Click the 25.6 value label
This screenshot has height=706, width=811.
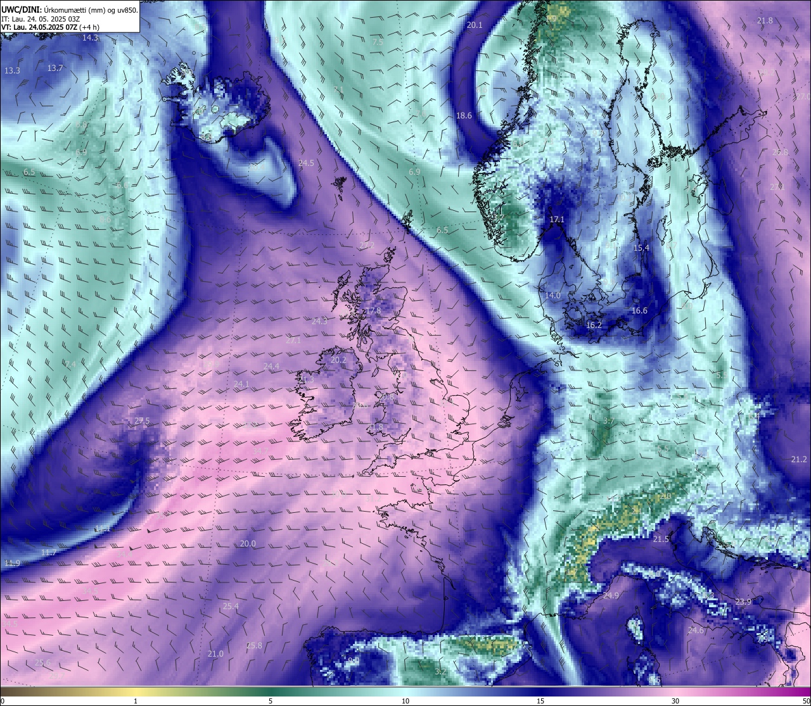(x=42, y=663)
